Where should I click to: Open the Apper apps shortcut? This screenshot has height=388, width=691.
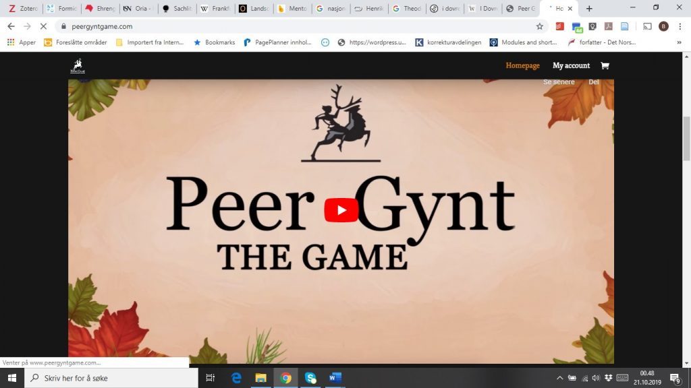[21, 42]
